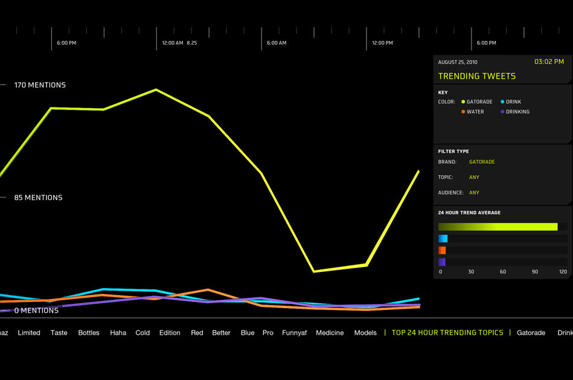Click the 60 value on trend scale
The width and height of the screenshot is (573, 380).
[x=503, y=272]
